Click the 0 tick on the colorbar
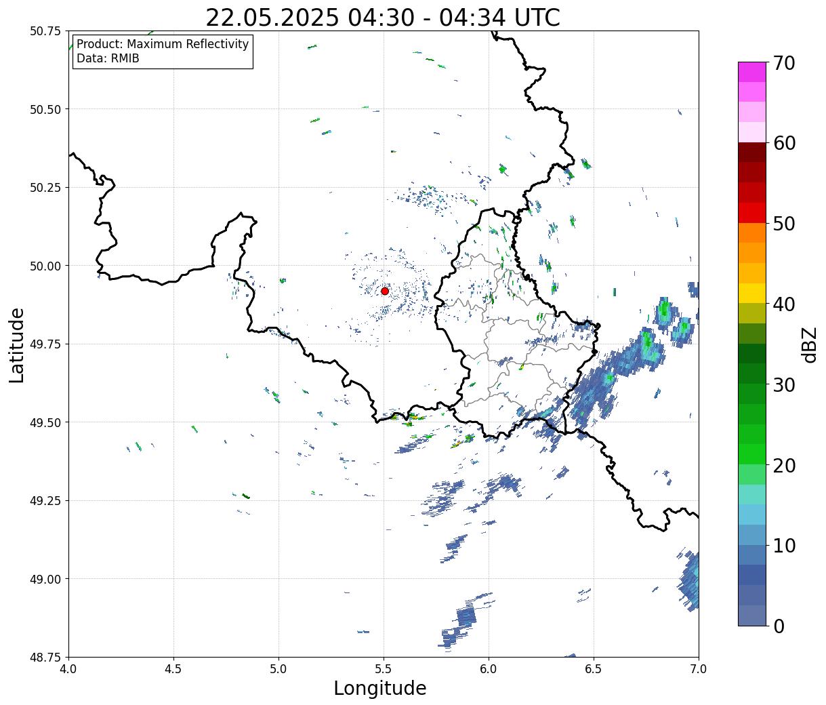Image resolution: width=826 pixels, height=705 pixels. (778, 626)
